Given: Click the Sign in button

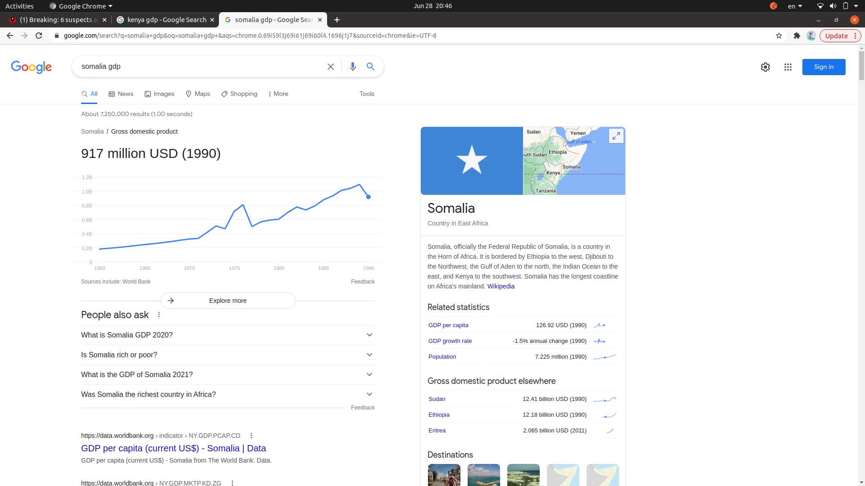Looking at the screenshot, I should point(824,67).
